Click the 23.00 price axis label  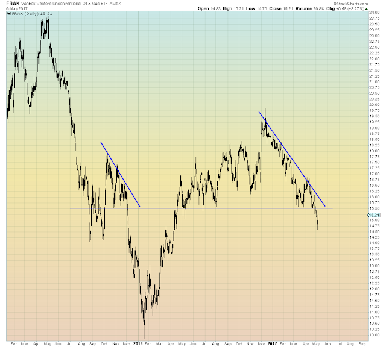[375, 36]
